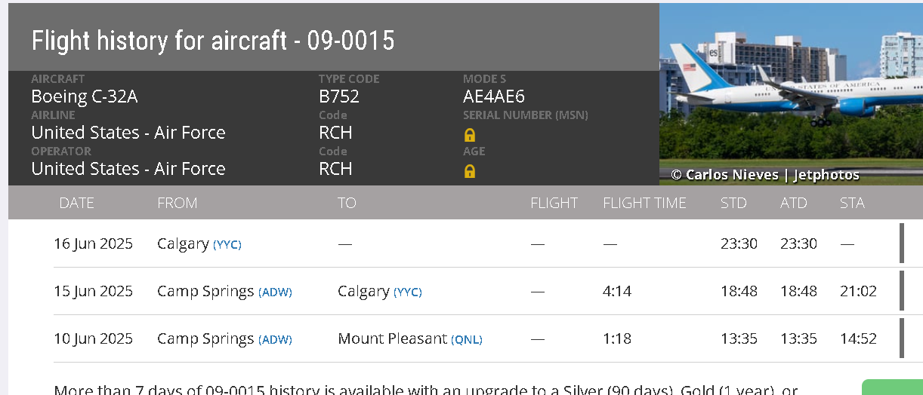Select the 16 Jun 2025 Calgary flight row

[477, 243]
